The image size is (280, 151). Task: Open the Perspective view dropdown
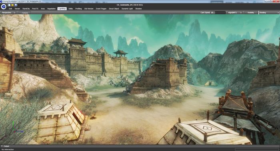(8, 13)
